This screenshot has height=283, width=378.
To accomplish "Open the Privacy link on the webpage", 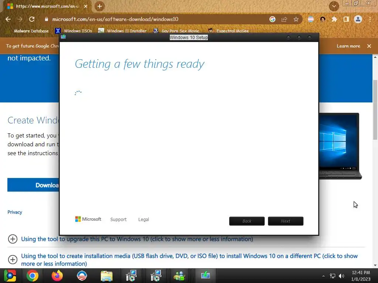I will (15, 212).
